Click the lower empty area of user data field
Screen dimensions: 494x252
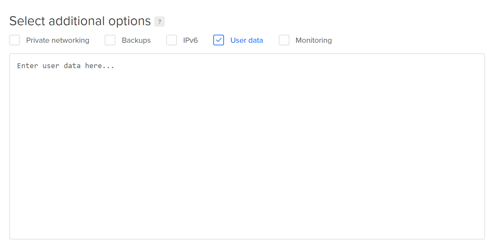pos(247,209)
